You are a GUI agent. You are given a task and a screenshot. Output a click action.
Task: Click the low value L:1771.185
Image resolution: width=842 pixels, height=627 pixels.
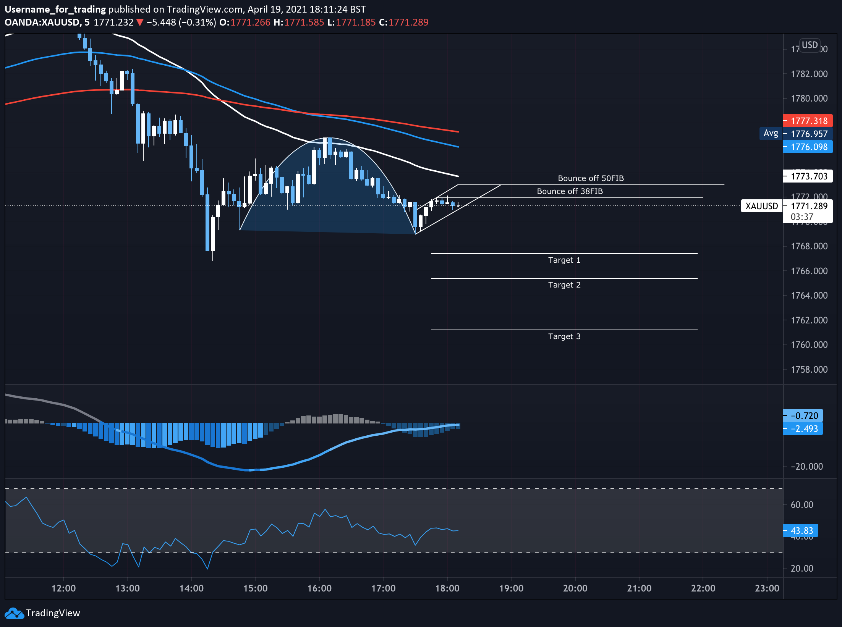tap(351, 23)
